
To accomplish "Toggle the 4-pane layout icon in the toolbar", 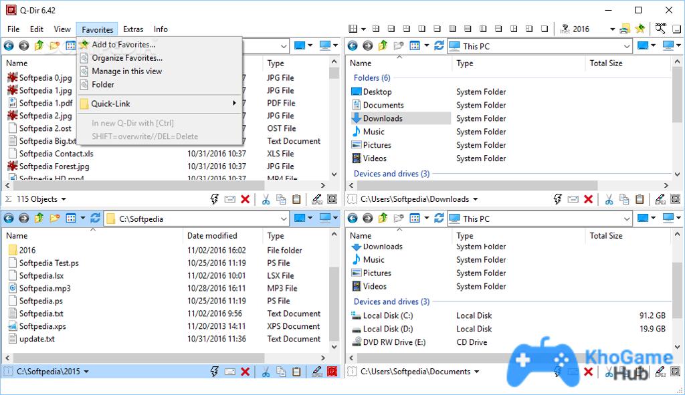I will [x=352, y=29].
